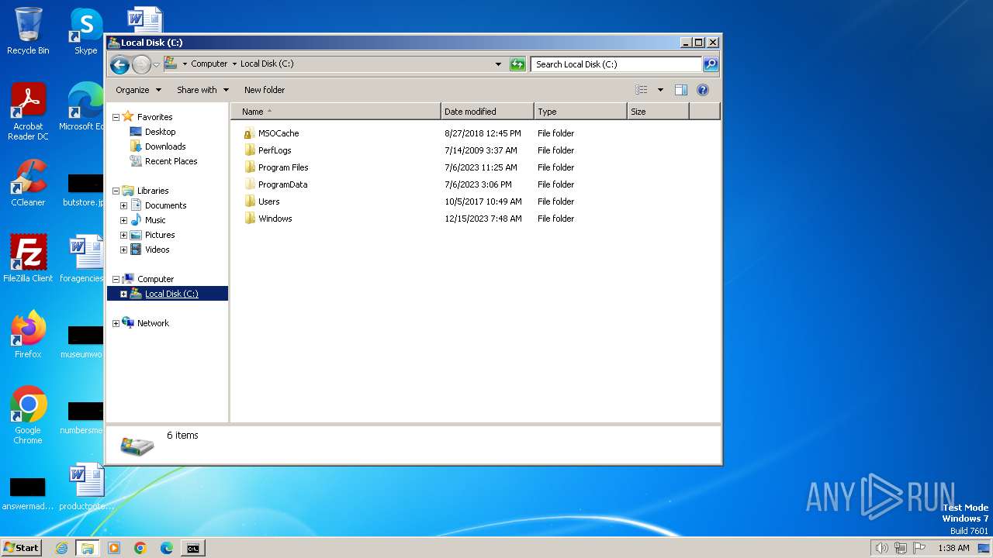Image resolution: width=993 pixels, height=558 pixels.
Task: Sort by the Size column header
Action: 658,112
